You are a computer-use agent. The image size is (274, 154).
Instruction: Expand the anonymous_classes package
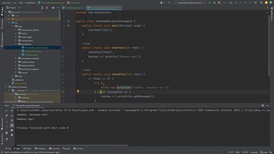[x=15, y=30]
